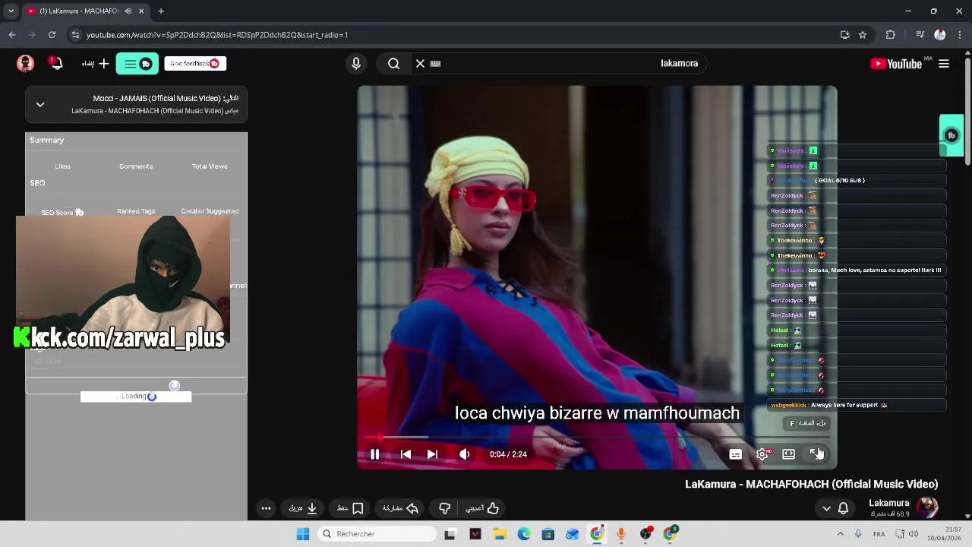Share the video with arrow button
The image size is (972, 547).
pyautogui.click(x=401, y=508)
